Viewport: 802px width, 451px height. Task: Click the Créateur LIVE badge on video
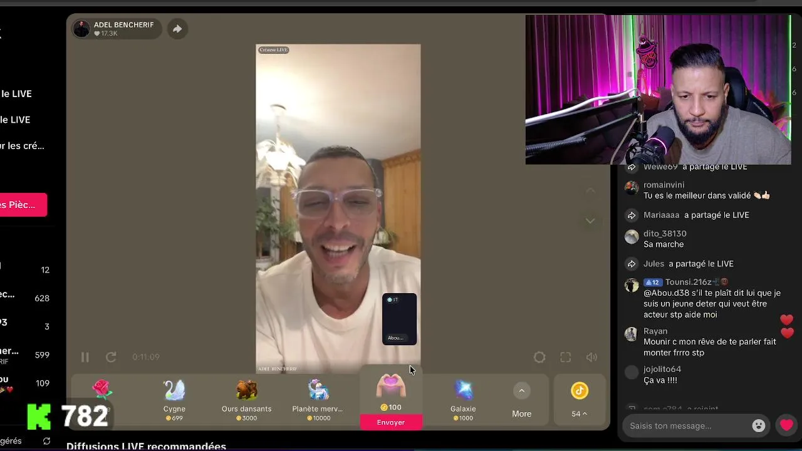(x=274, y=49)
